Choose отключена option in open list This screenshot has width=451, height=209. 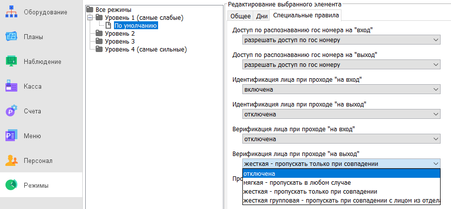click(x=341, y=173)
